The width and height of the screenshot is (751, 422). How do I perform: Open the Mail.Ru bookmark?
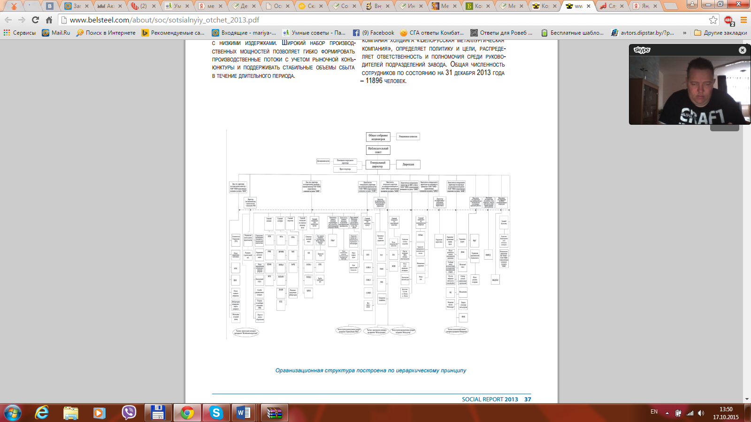click(56, 33)
